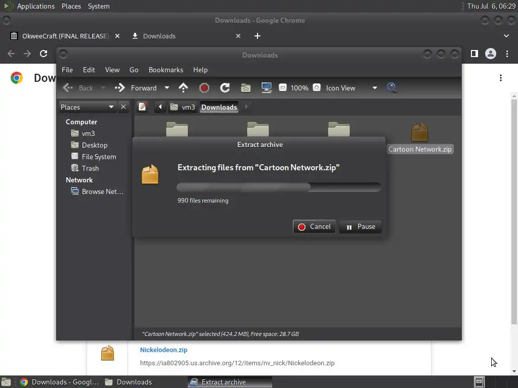The height and width of the screenshot is (388, 518).
Task: Click the Downloads path bar button
Action: click(x=219, y=107)
